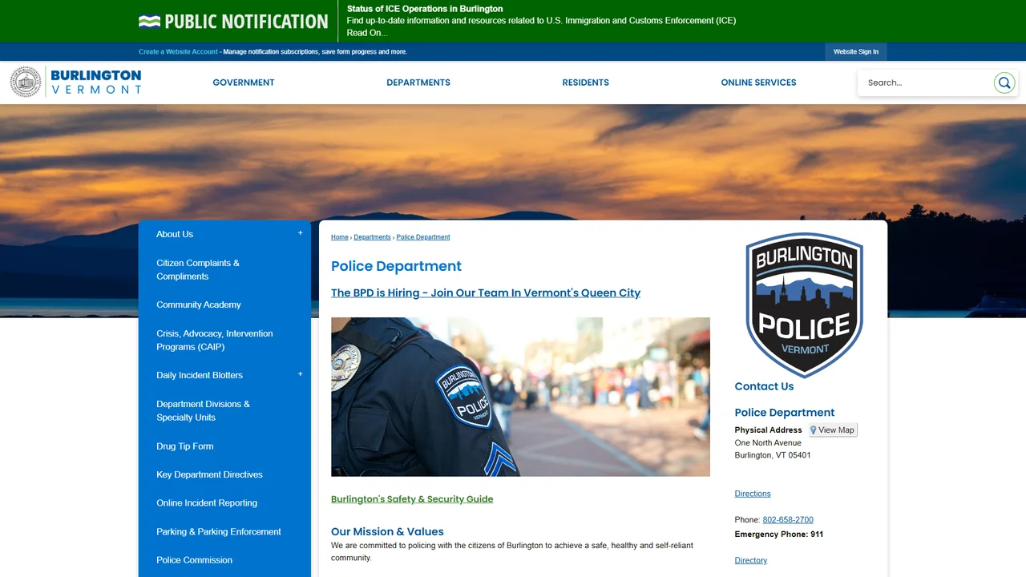The image size is (1026, 577).
Task: Click the Public Notification flag icon
Action: [x=149, y=22]
